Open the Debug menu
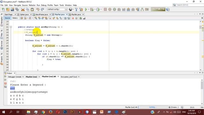Screen dimensions: 204x115 [x=44, y=5]
